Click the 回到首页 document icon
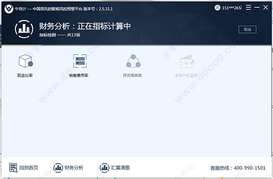Screen dimensions: 273x179 pos(13,168)
